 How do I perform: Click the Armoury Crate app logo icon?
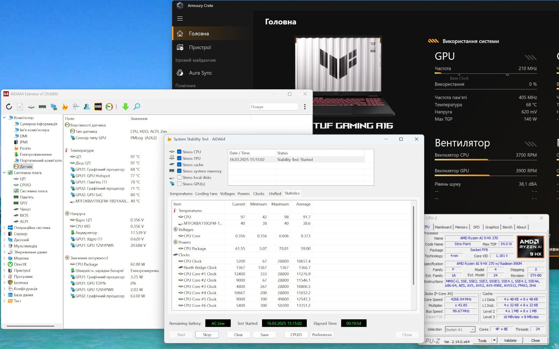[x=180, y=5]
